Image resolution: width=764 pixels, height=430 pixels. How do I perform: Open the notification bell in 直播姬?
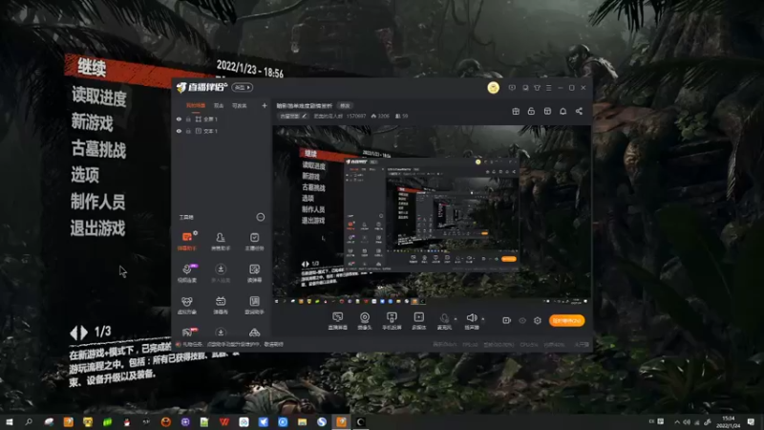point(562,111)
